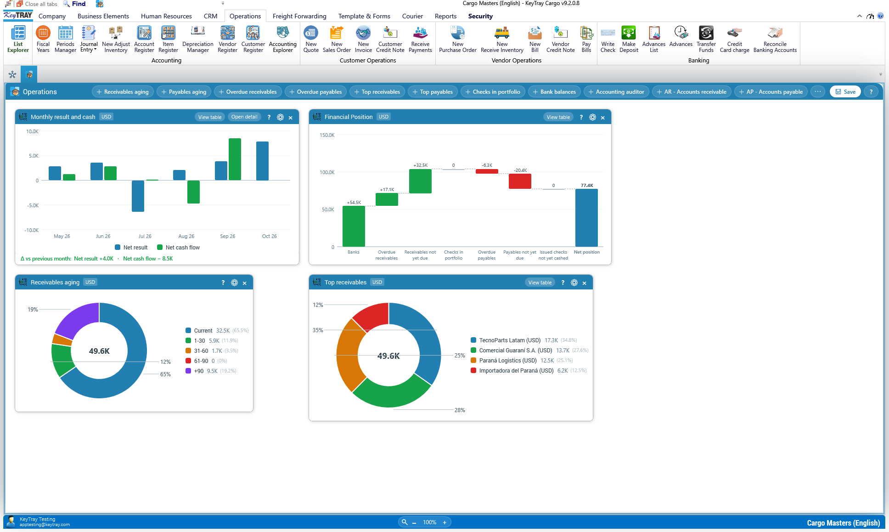Open settings gear of Receivables aging widget
Screen dimensions: 889x532
[234, 283]
